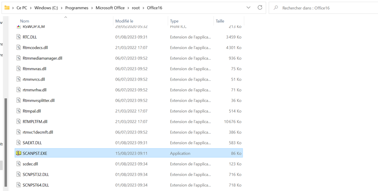Select the scdec.dll file name
Viewport: 378px width, 191px height.
30,164
